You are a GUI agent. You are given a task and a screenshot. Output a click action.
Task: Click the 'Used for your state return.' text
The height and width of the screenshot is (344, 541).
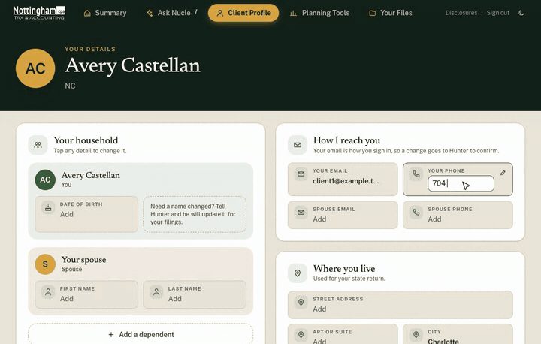(x=349, y=279)
